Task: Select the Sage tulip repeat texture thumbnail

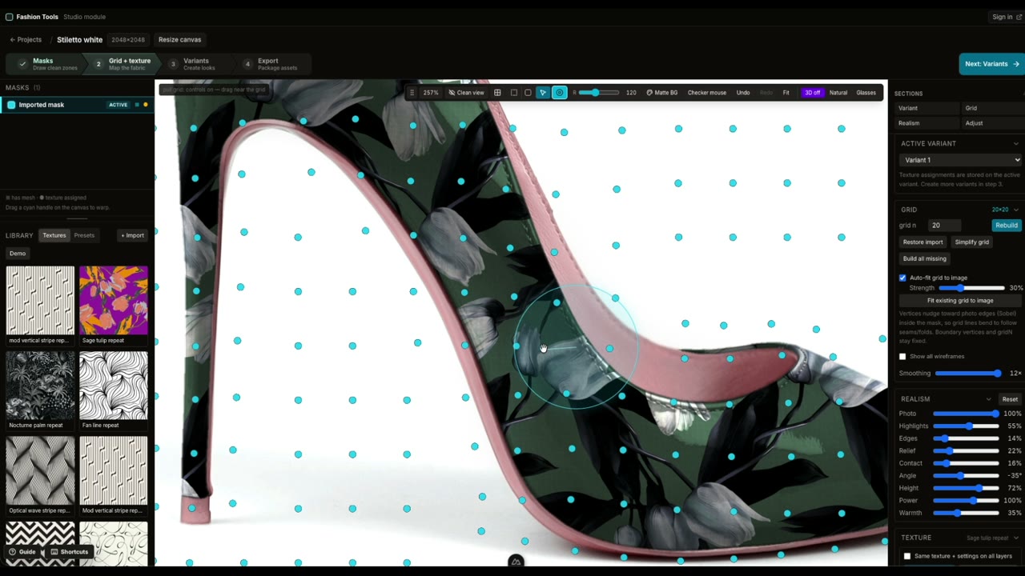Action: (114, 300)
